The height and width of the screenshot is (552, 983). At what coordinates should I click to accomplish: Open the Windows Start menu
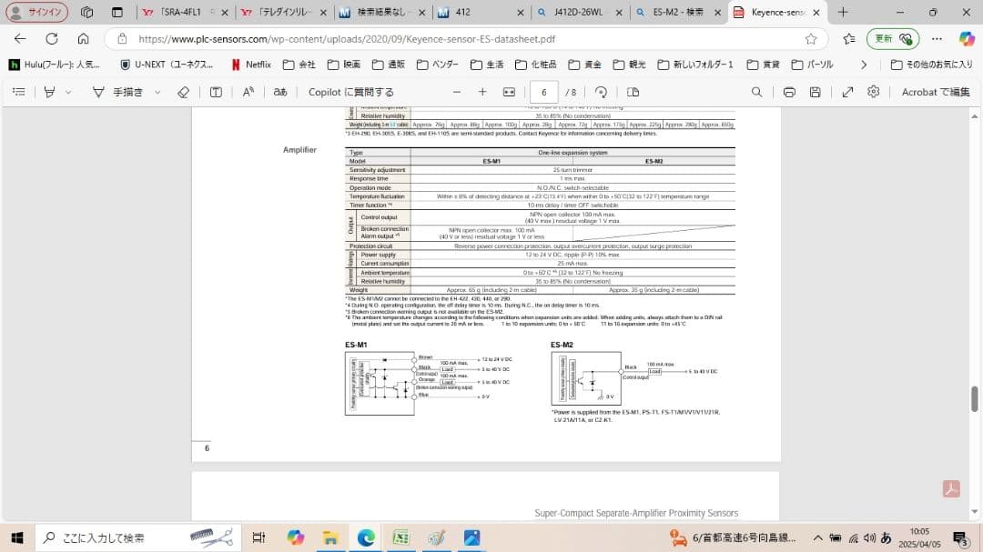(x=17, y=537)
